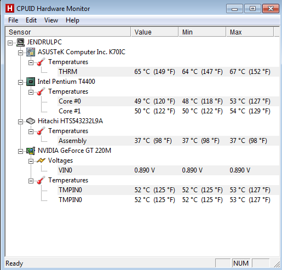Image resolution: width=282 pixels, height=270 pixels.
Task: Click thermometer icon under ASUSTeK K70IC
Action: pos(41,62)
